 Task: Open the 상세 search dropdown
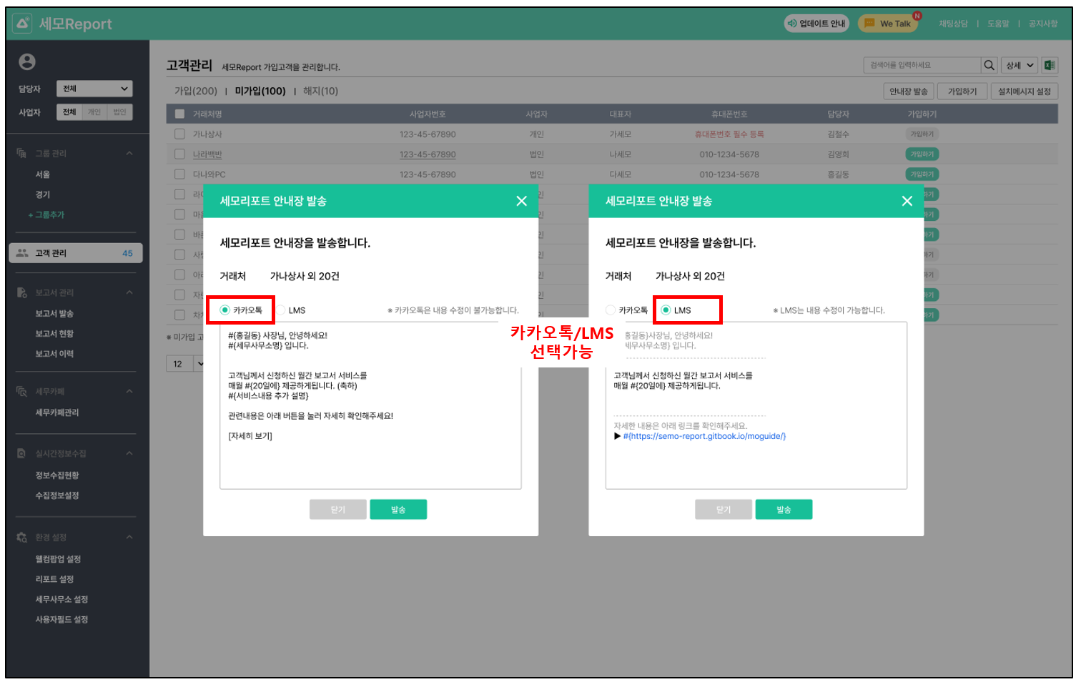(x=1020, y=65)
